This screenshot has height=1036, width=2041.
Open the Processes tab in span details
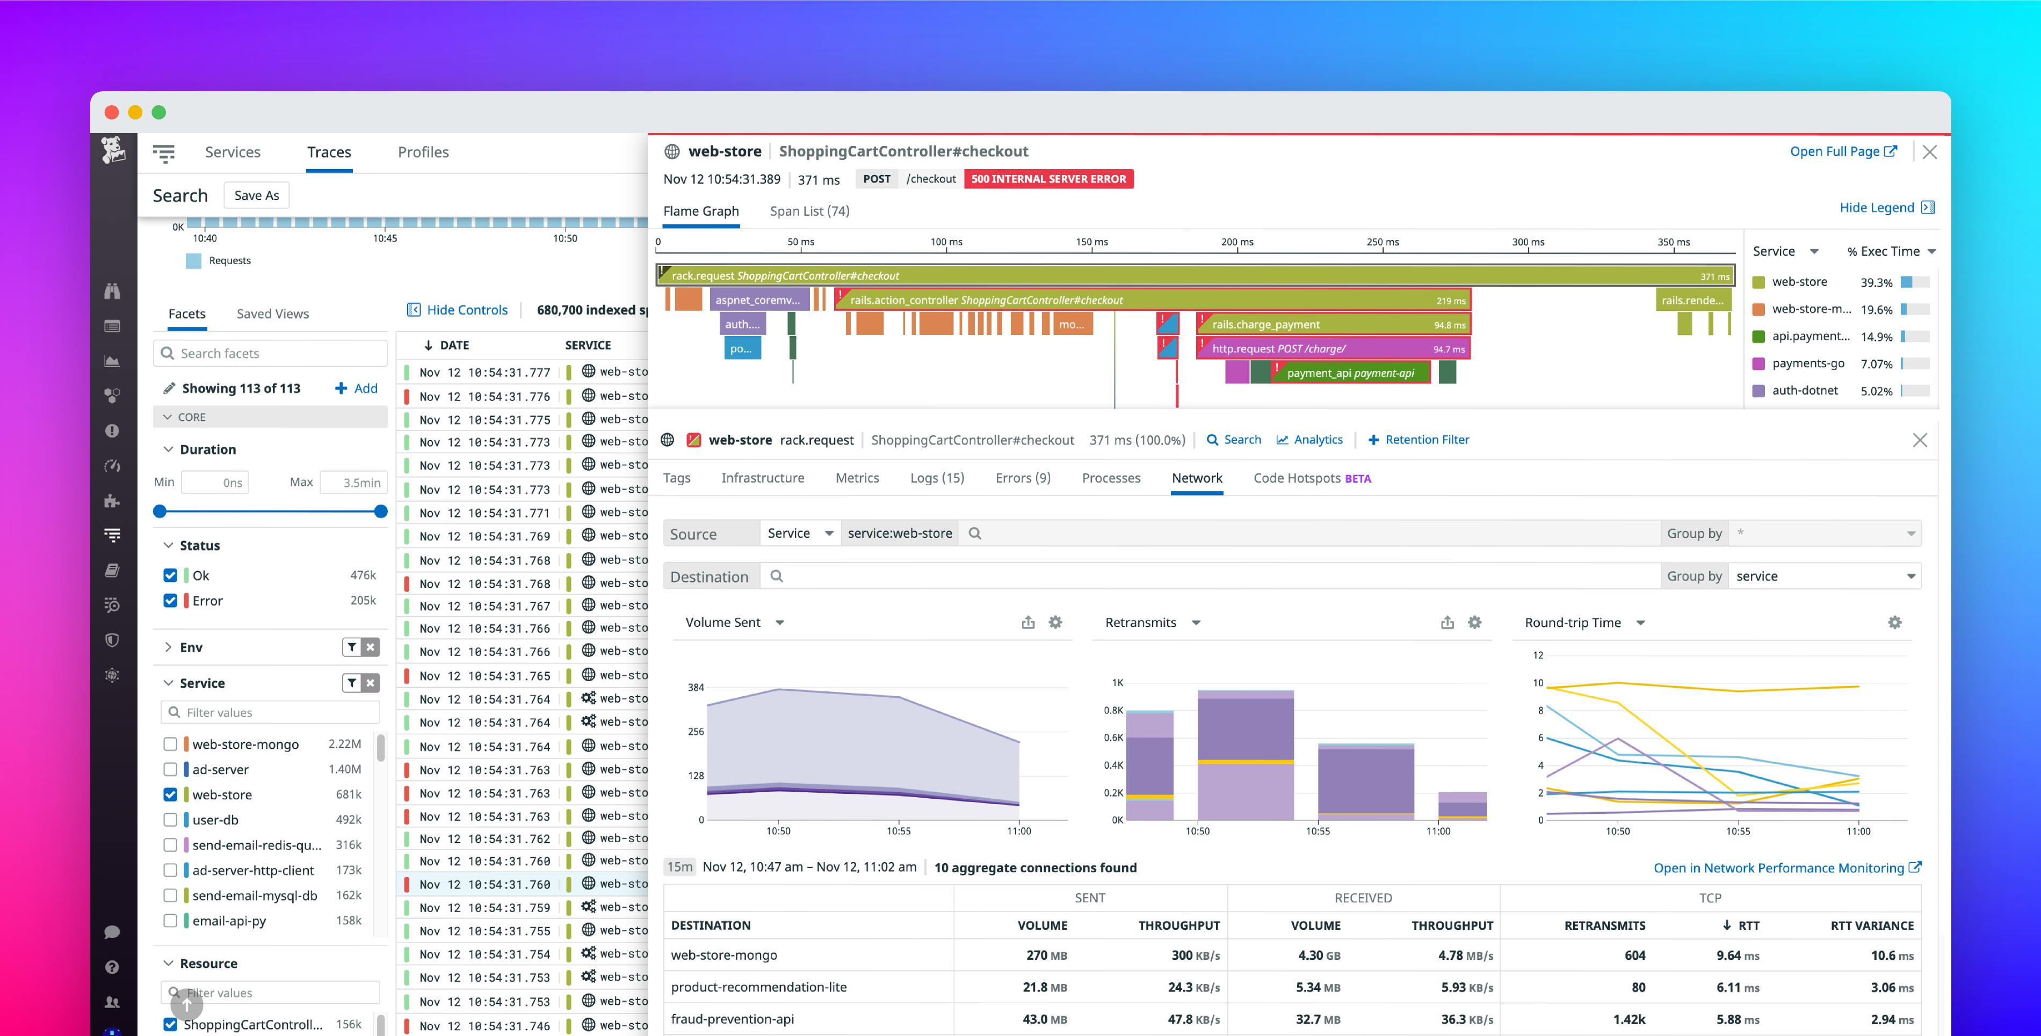coord(1111,478)
